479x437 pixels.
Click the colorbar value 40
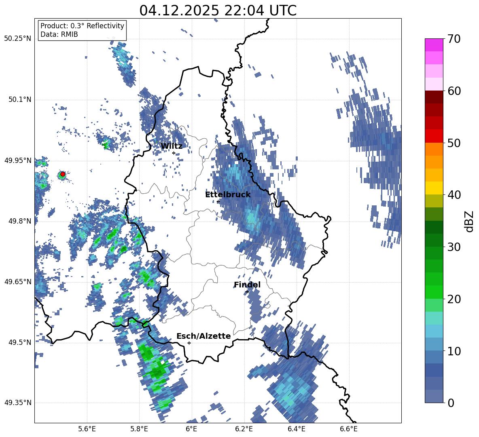point(454,195)
